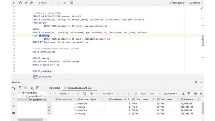Click Expand All in the Services toolbar
The height and width of the screenshot is (121, 215).
pos(20,88)
